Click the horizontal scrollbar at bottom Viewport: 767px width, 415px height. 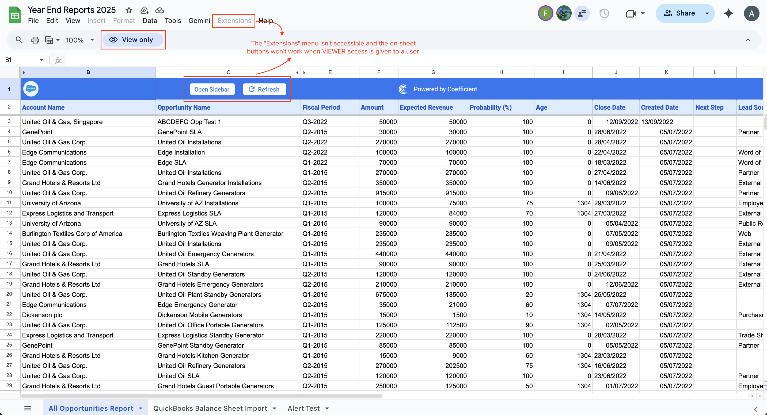tap(202, 396)
